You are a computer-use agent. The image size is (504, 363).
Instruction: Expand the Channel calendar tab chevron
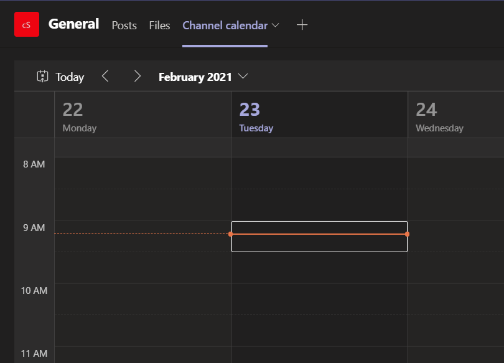276,26
